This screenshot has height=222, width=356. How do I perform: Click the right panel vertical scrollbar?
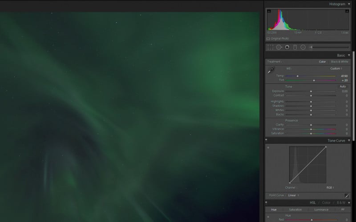pos(353,89)
